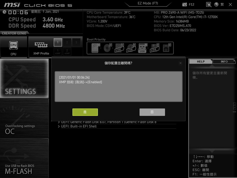Collapse the side panel with the arrows handle
This screenshot has height=178, width=237.
point(234,112)
